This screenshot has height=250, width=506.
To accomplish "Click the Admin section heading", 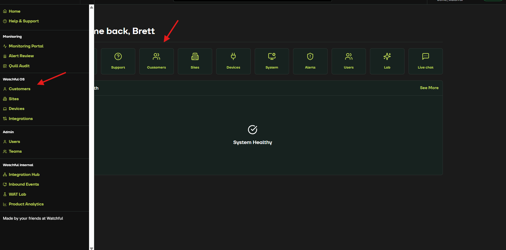I will point(8,132).
